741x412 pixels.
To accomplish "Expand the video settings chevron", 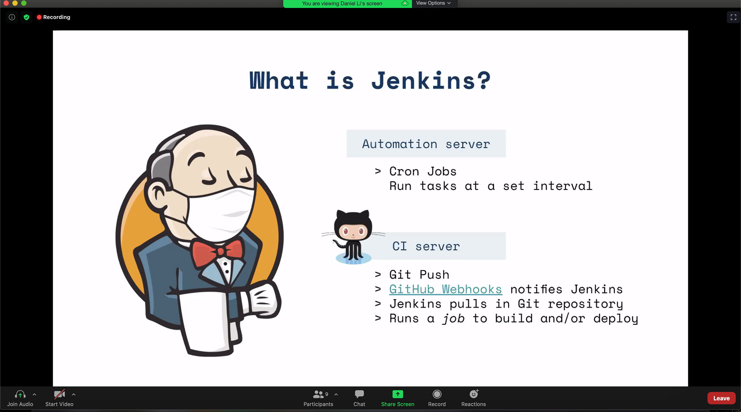I will (x=74, y=394).
